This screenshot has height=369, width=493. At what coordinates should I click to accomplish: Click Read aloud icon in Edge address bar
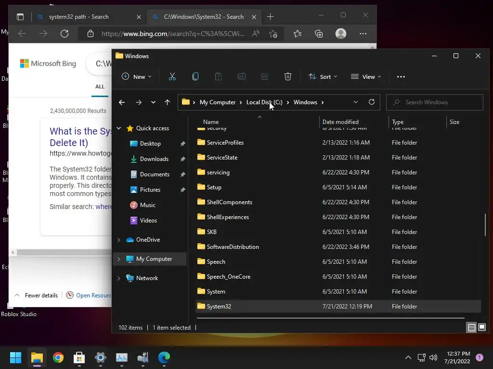tap(256, 34)
